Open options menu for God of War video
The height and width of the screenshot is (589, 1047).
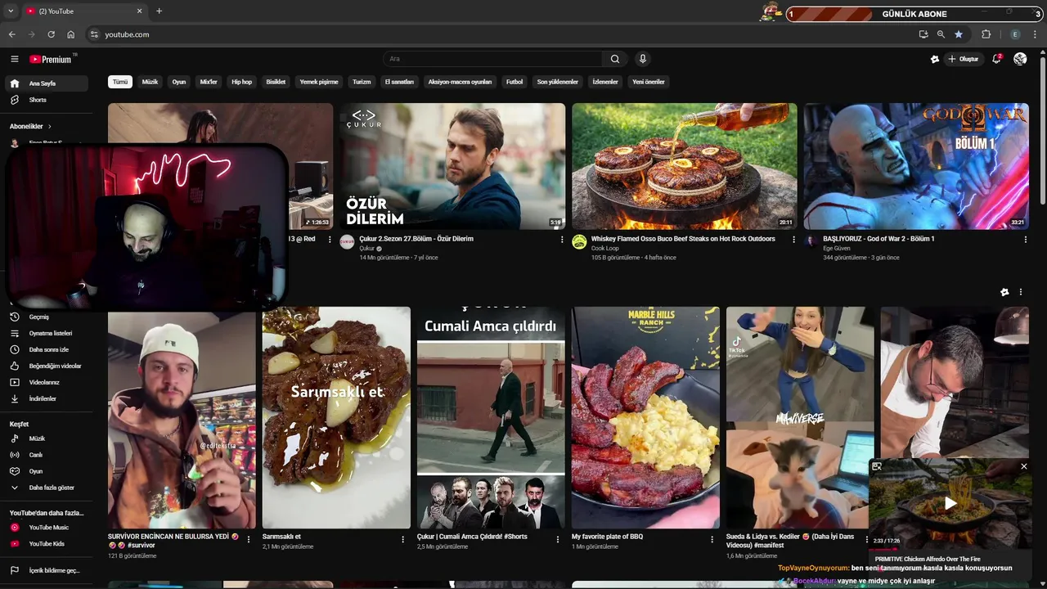point(1025,240)
